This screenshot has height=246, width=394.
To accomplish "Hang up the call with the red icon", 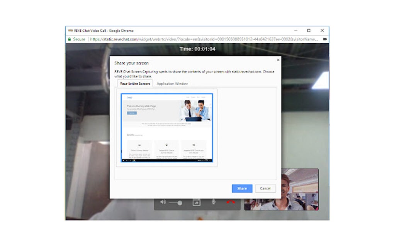I will [x=231, y=202].
